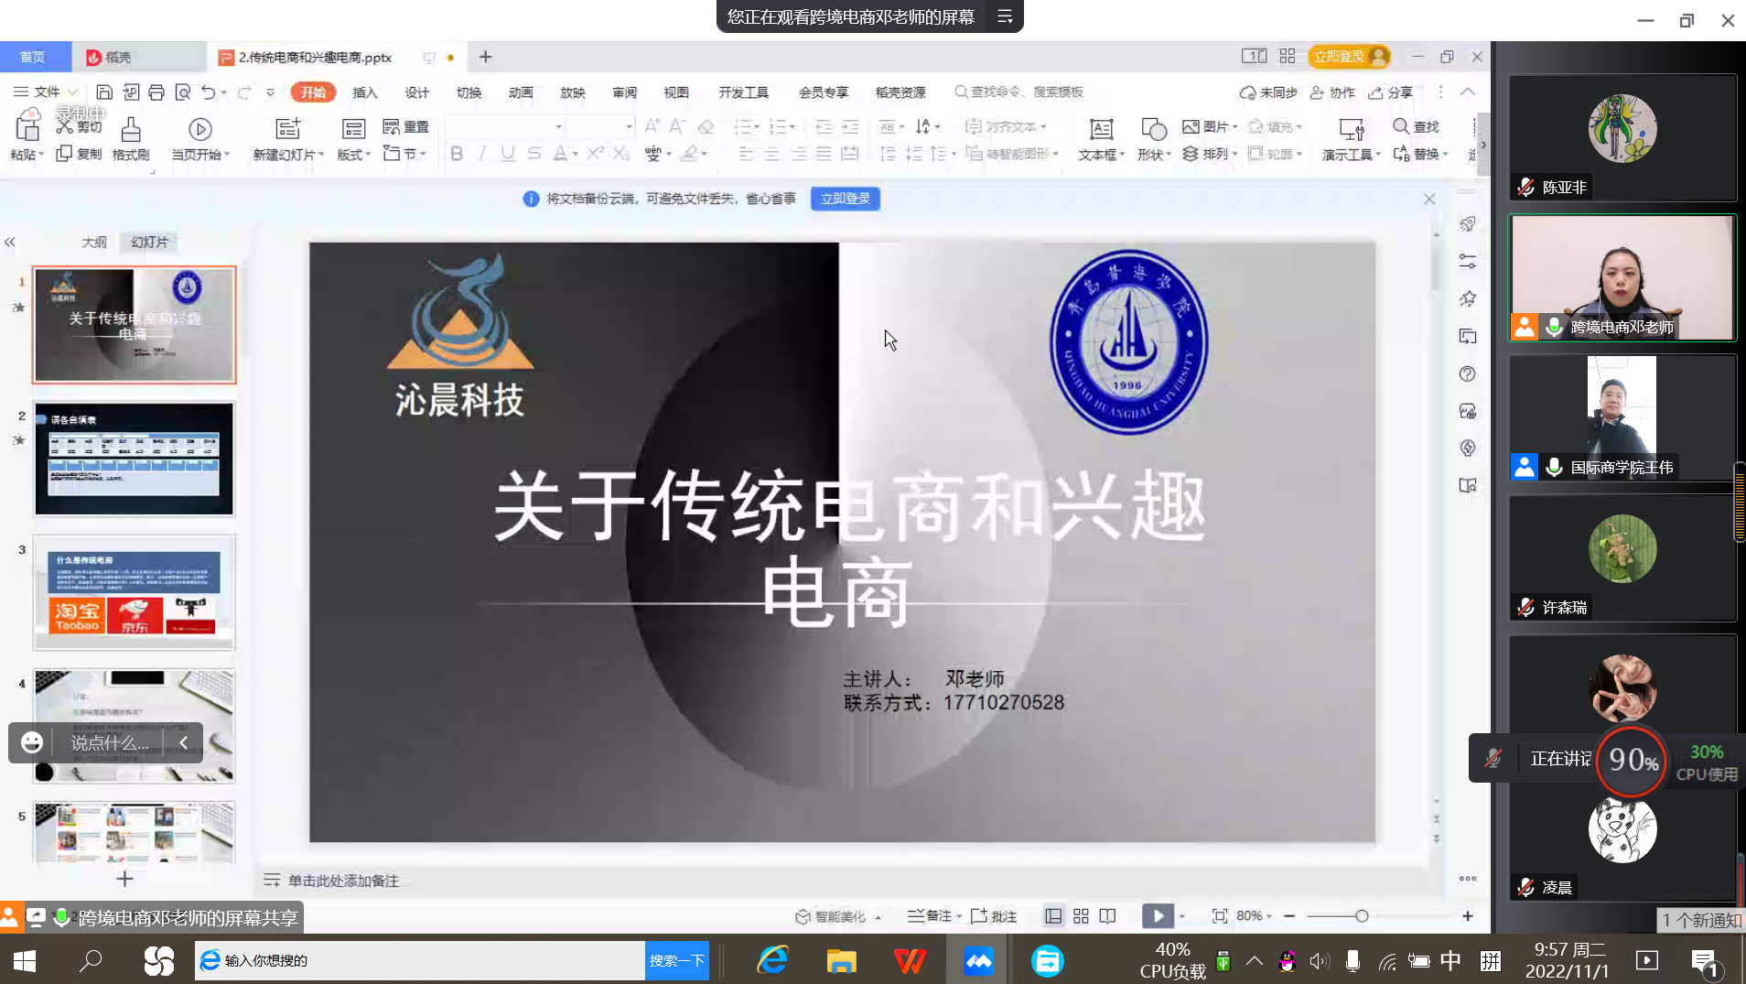Expand the New Slide dropdown
The width and height of the screenshot is (1746, 984).
[321, 155]
